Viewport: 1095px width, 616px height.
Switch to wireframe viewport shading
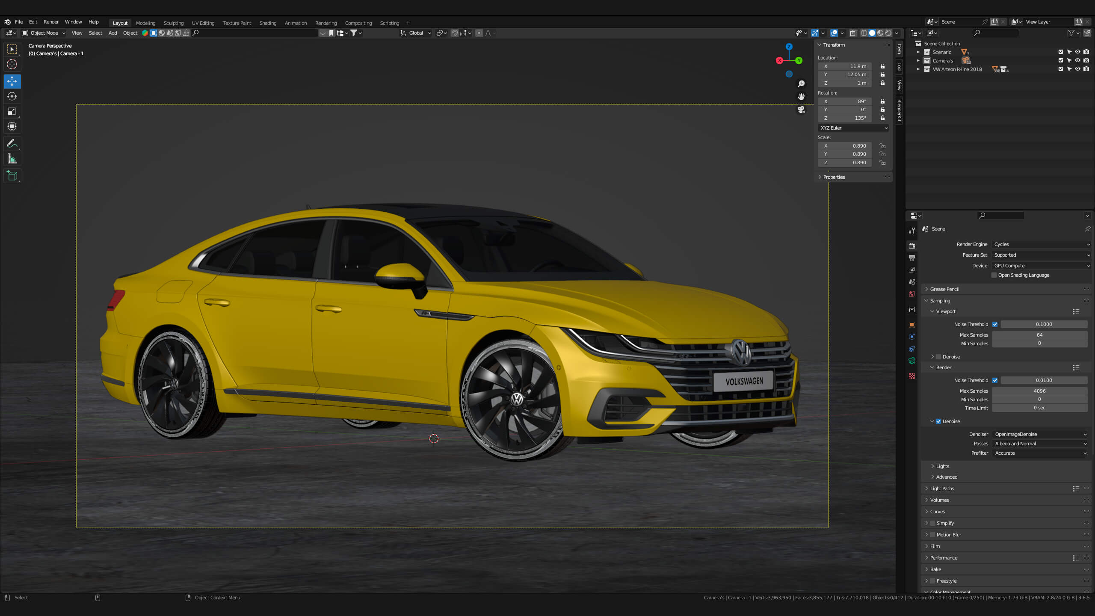[x=864, y=33]
